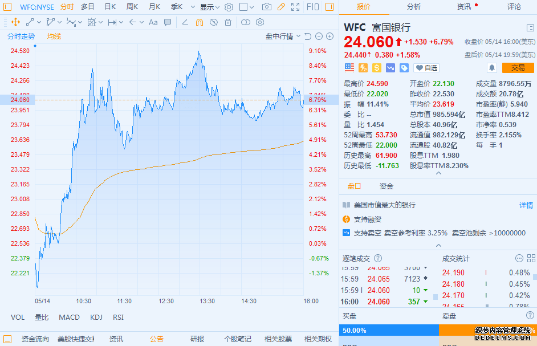Collapse the quote details panel chevron

pos(438,173)
